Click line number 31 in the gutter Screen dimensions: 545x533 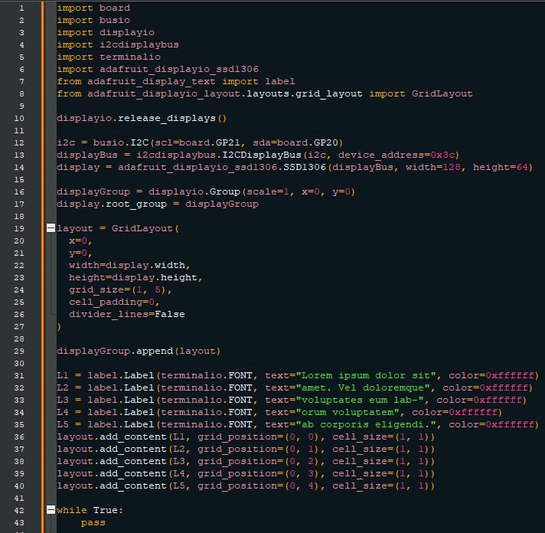[19, 375]
